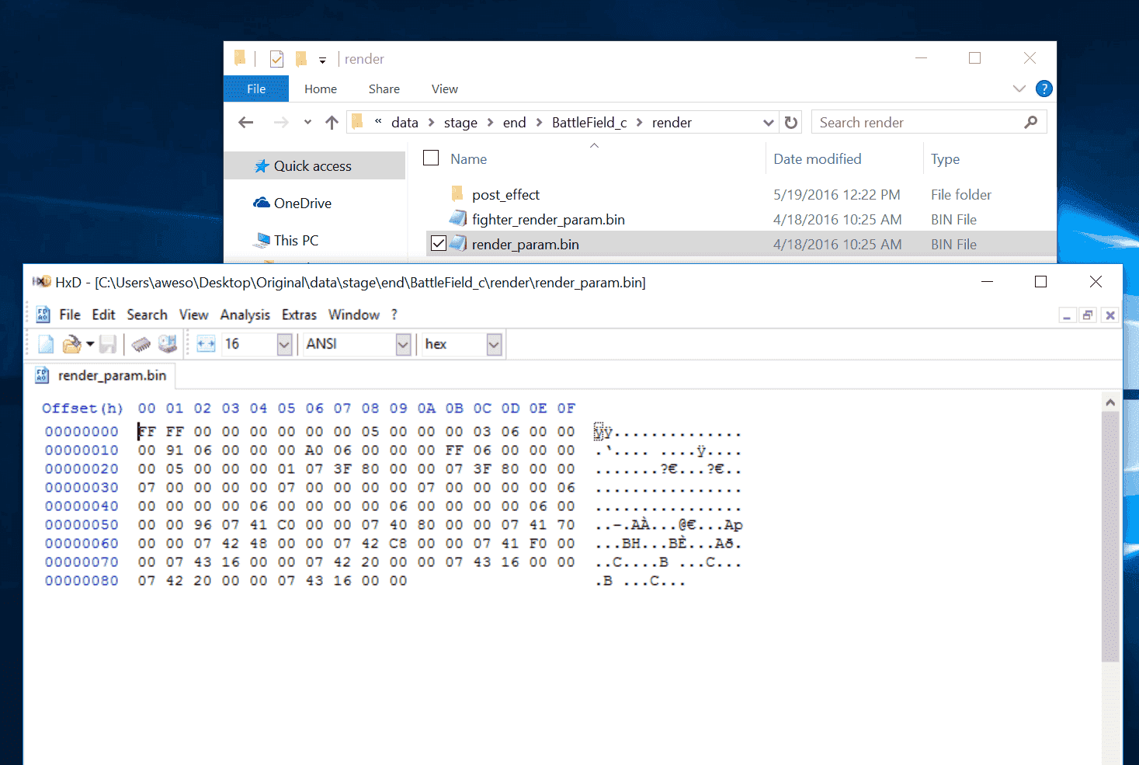The image size is (1139, 765).
Task: Click the adapt column width icon in HxD
Action: (x=206, y=344)
